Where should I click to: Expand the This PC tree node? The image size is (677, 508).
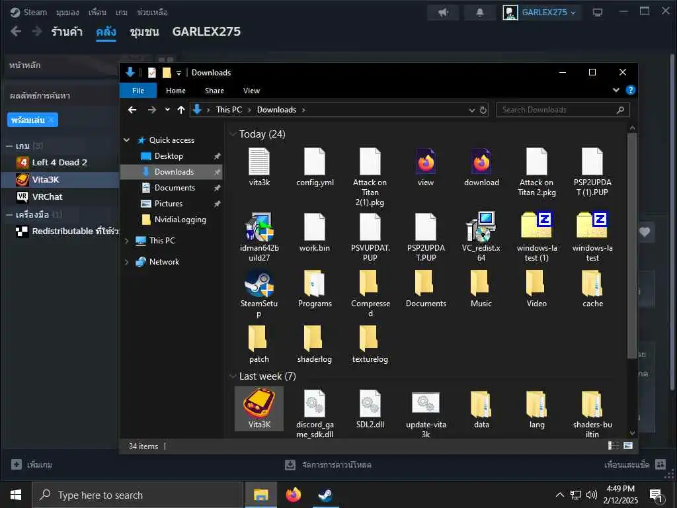coord(126,241)
